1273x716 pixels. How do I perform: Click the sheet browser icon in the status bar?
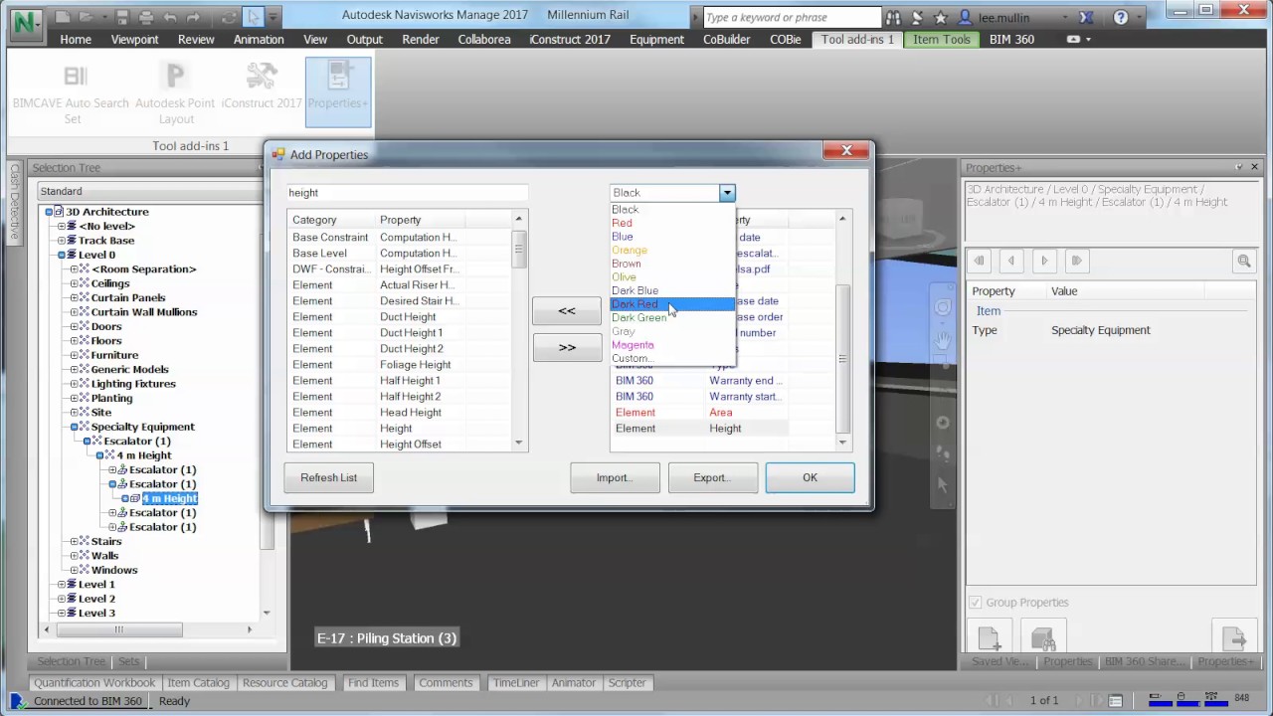(x=1114, y=700)
